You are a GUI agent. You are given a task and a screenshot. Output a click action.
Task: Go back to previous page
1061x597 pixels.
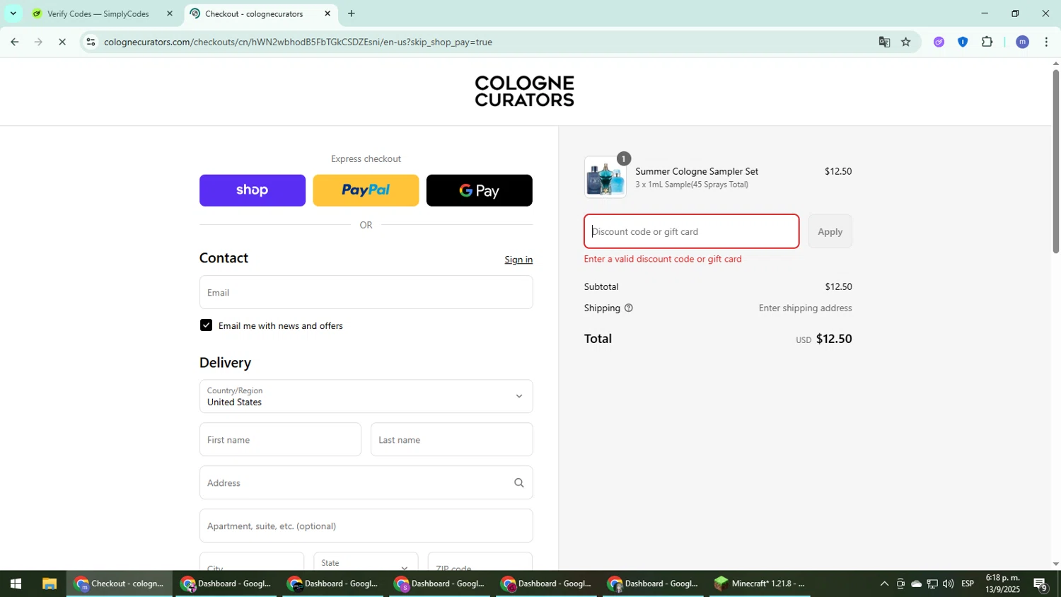tap(15, 42)
